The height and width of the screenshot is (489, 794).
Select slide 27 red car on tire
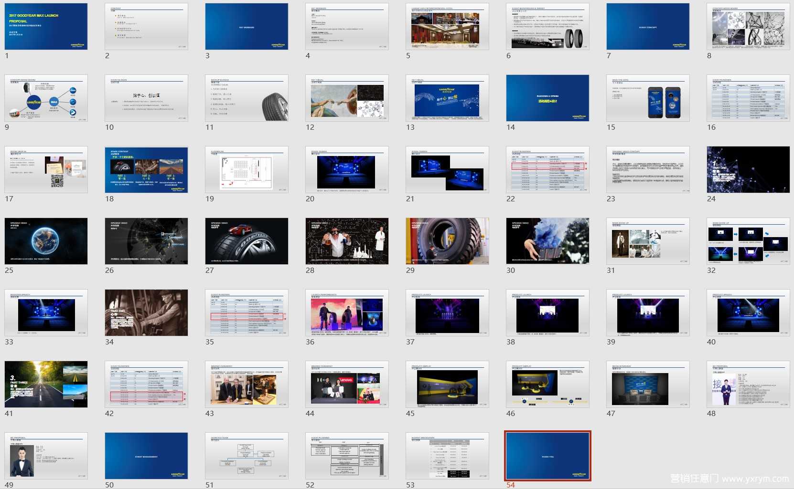247,241
